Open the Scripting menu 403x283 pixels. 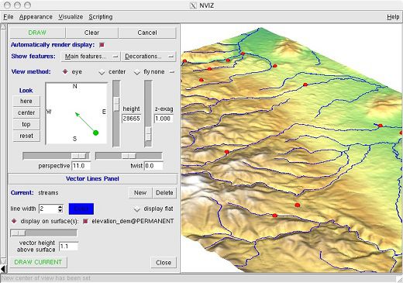tap(101, 17)
